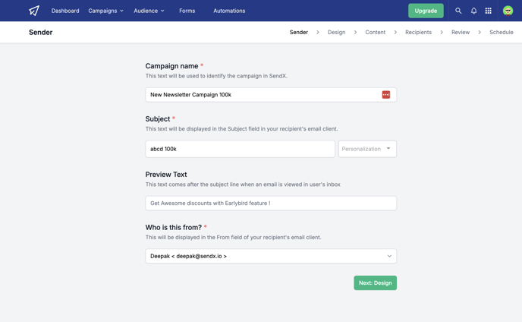The height and width of the screenshot is (322, 522).
Task: Go to Dashboard in navigation bar
Action: click(65, 11)
